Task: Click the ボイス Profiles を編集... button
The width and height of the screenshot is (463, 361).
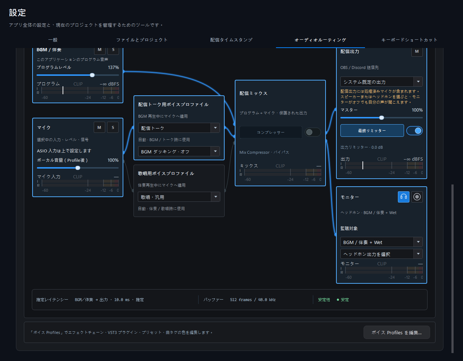Action: click(397, 332)
